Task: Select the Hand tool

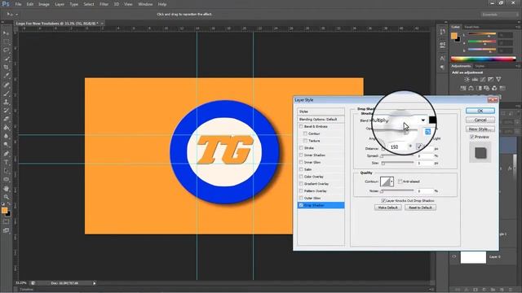Action: point(6,188)
